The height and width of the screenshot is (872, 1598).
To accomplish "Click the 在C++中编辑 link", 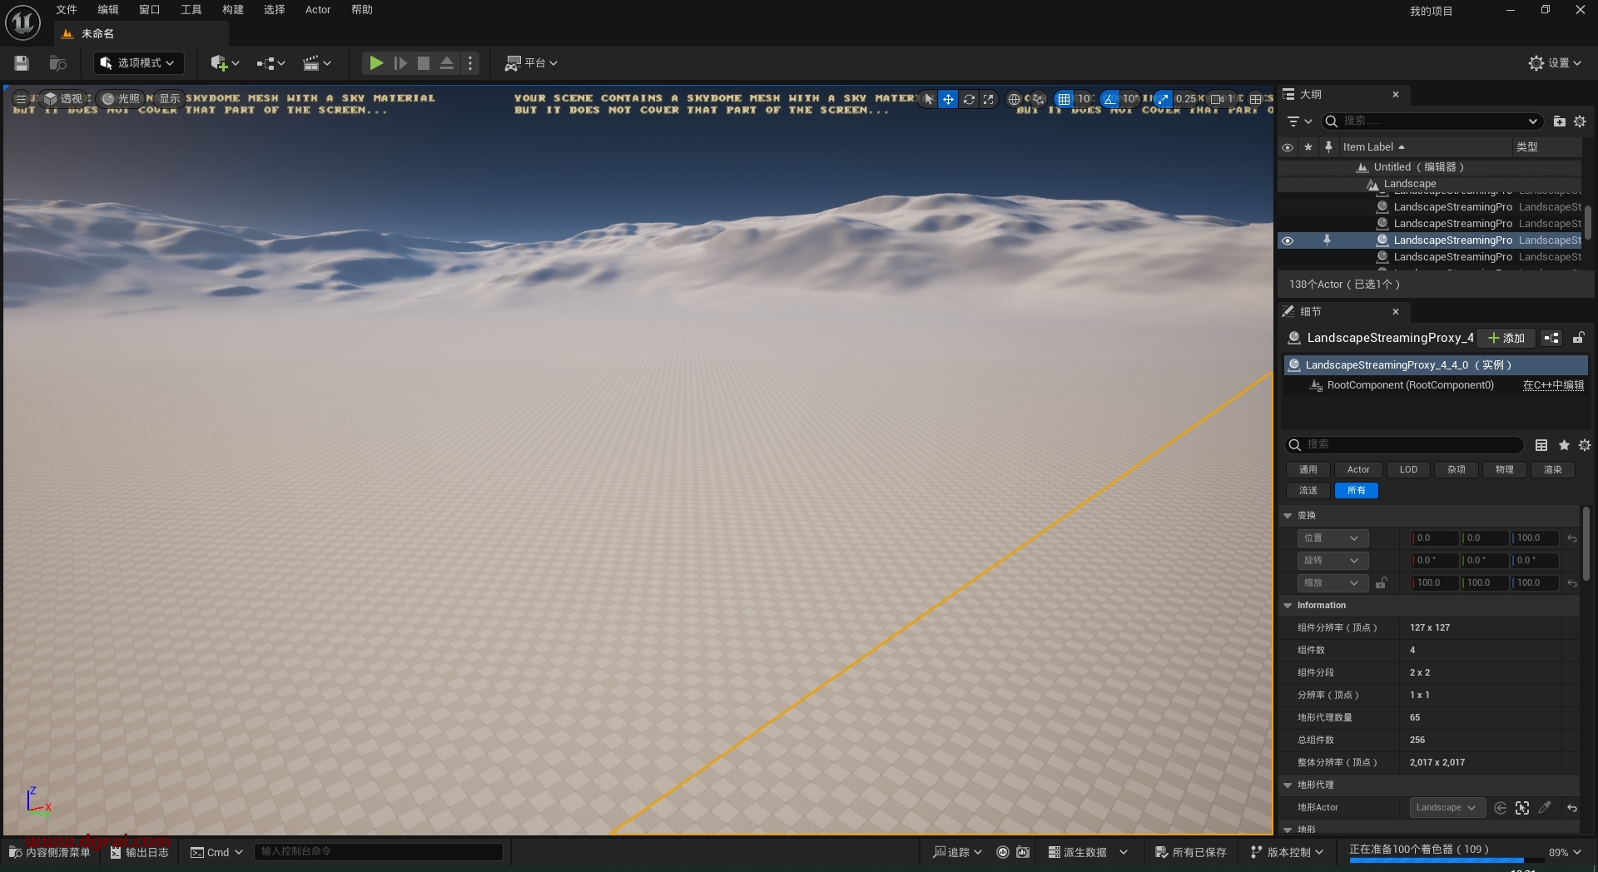I will coord(1553,385).
